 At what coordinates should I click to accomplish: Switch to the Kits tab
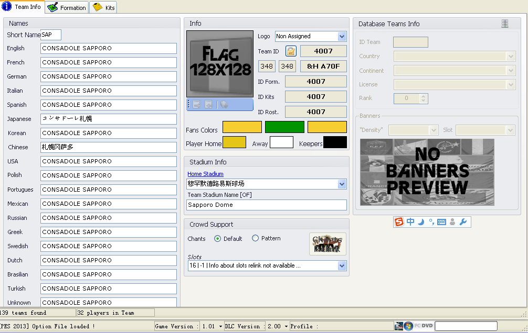[103, 7]
